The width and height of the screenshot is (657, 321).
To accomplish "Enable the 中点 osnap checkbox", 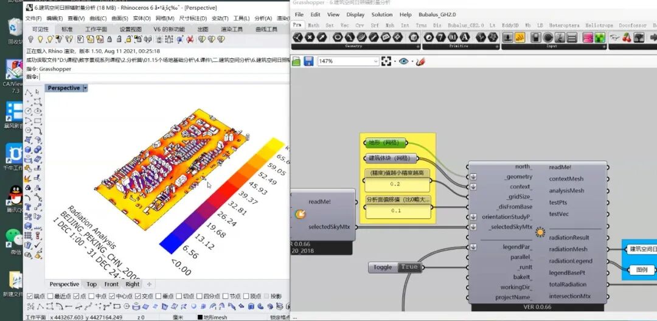I will point(91,296).
